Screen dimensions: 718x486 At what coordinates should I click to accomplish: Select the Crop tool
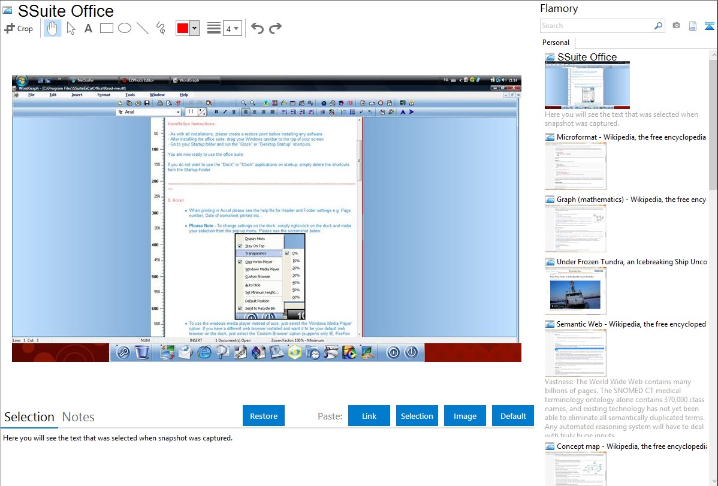(x=19, y=28)
